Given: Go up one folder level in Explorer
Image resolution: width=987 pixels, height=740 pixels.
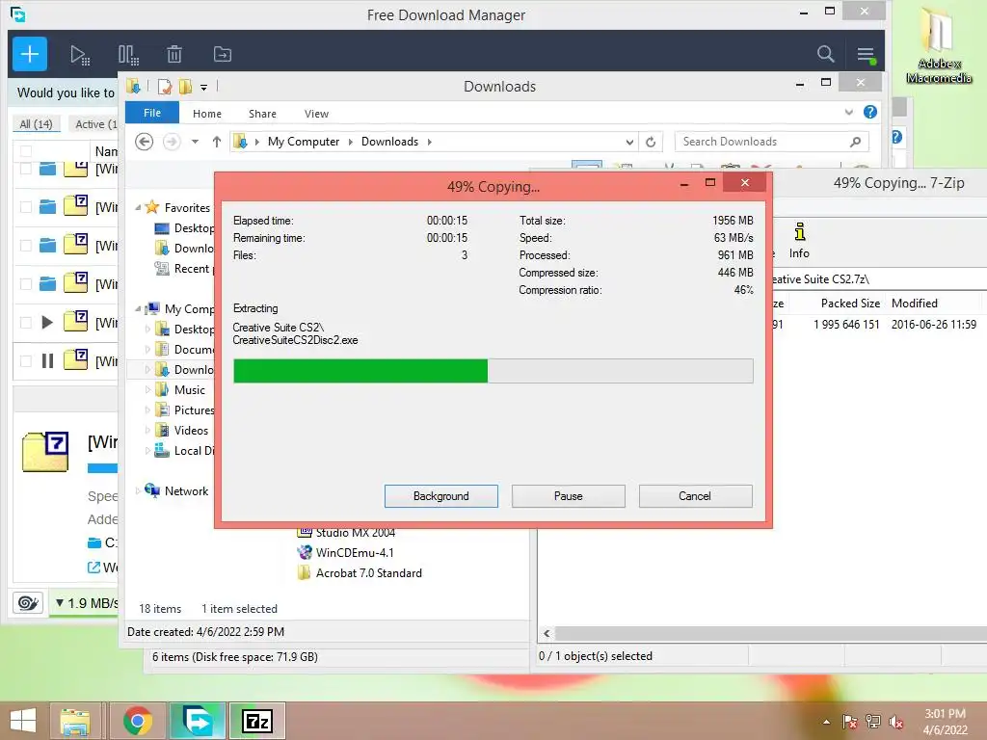Looking at the screenshot, I should (217, 142).
